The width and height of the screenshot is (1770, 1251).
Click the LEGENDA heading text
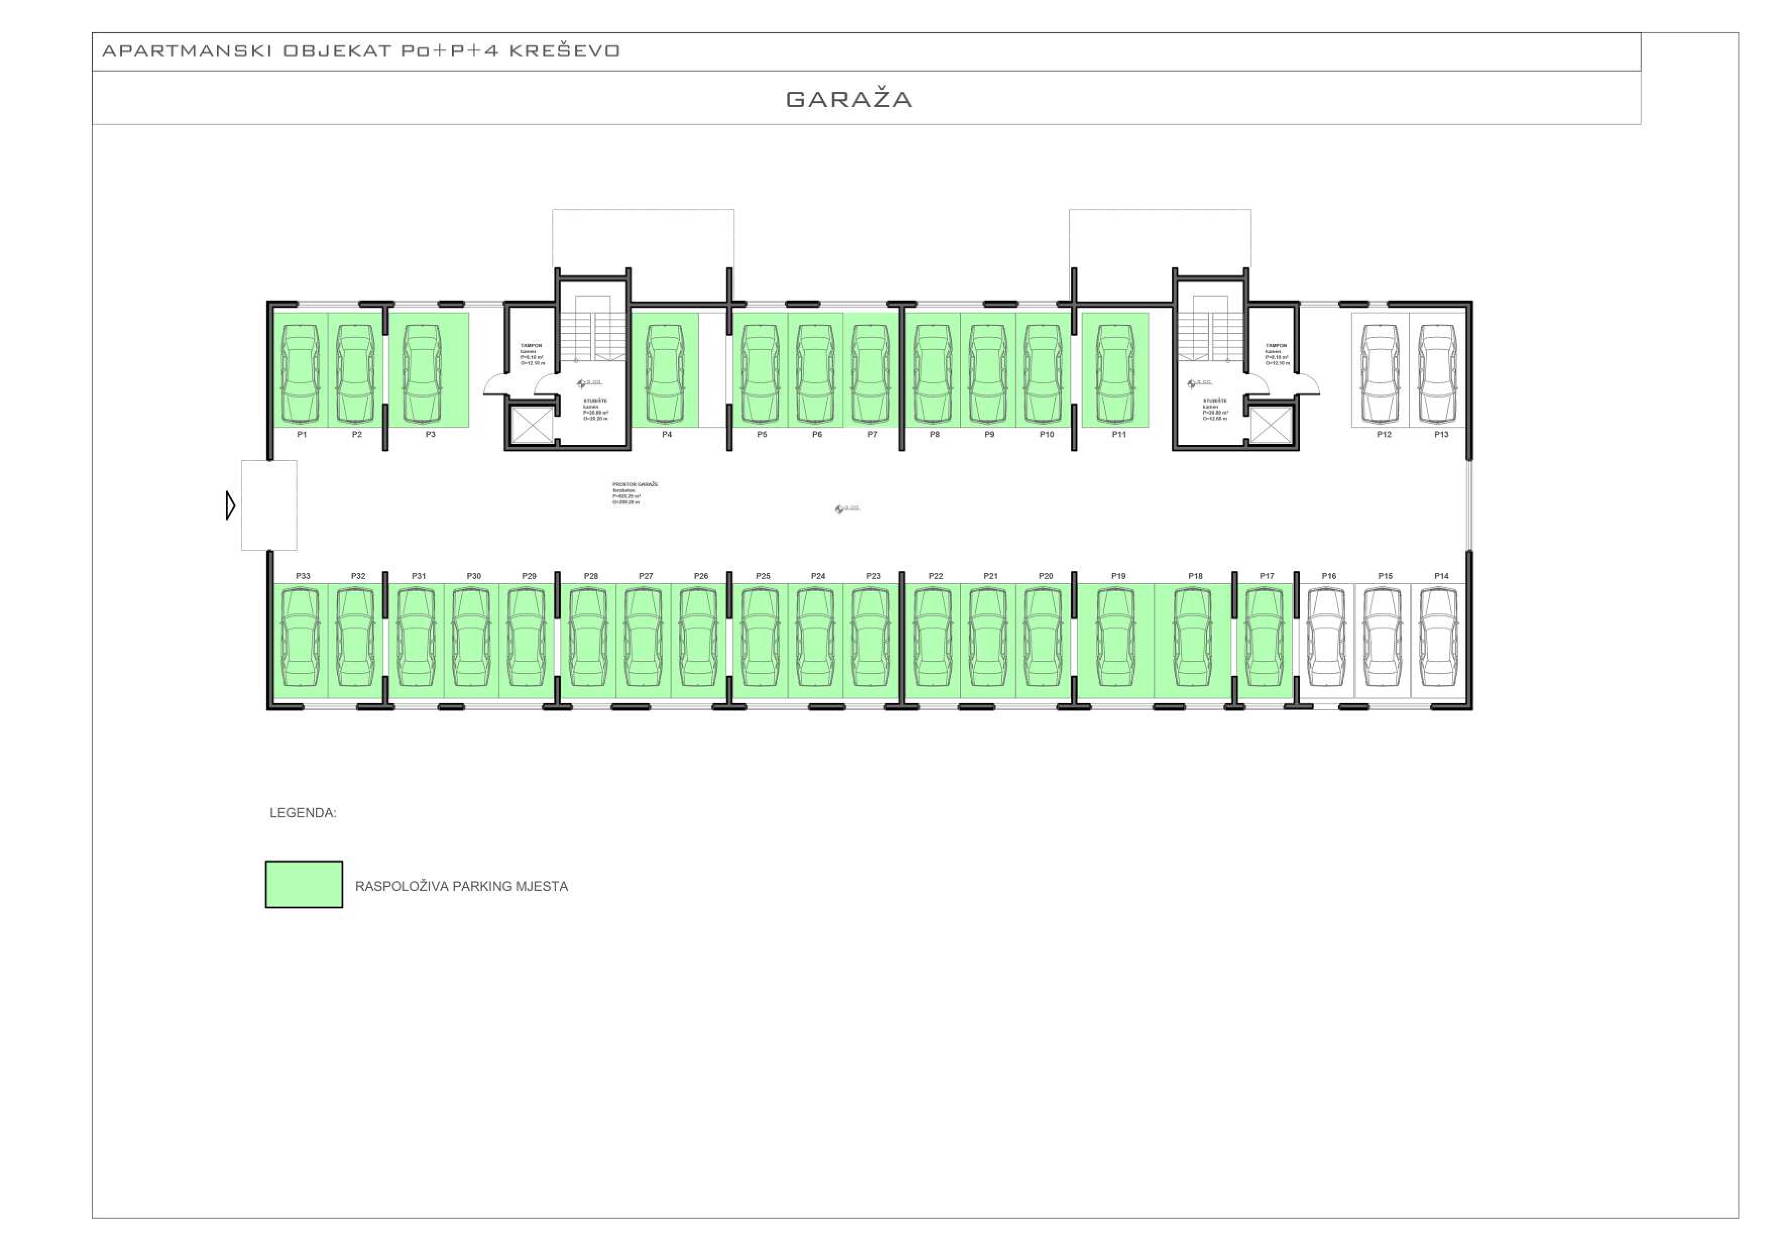303,813
